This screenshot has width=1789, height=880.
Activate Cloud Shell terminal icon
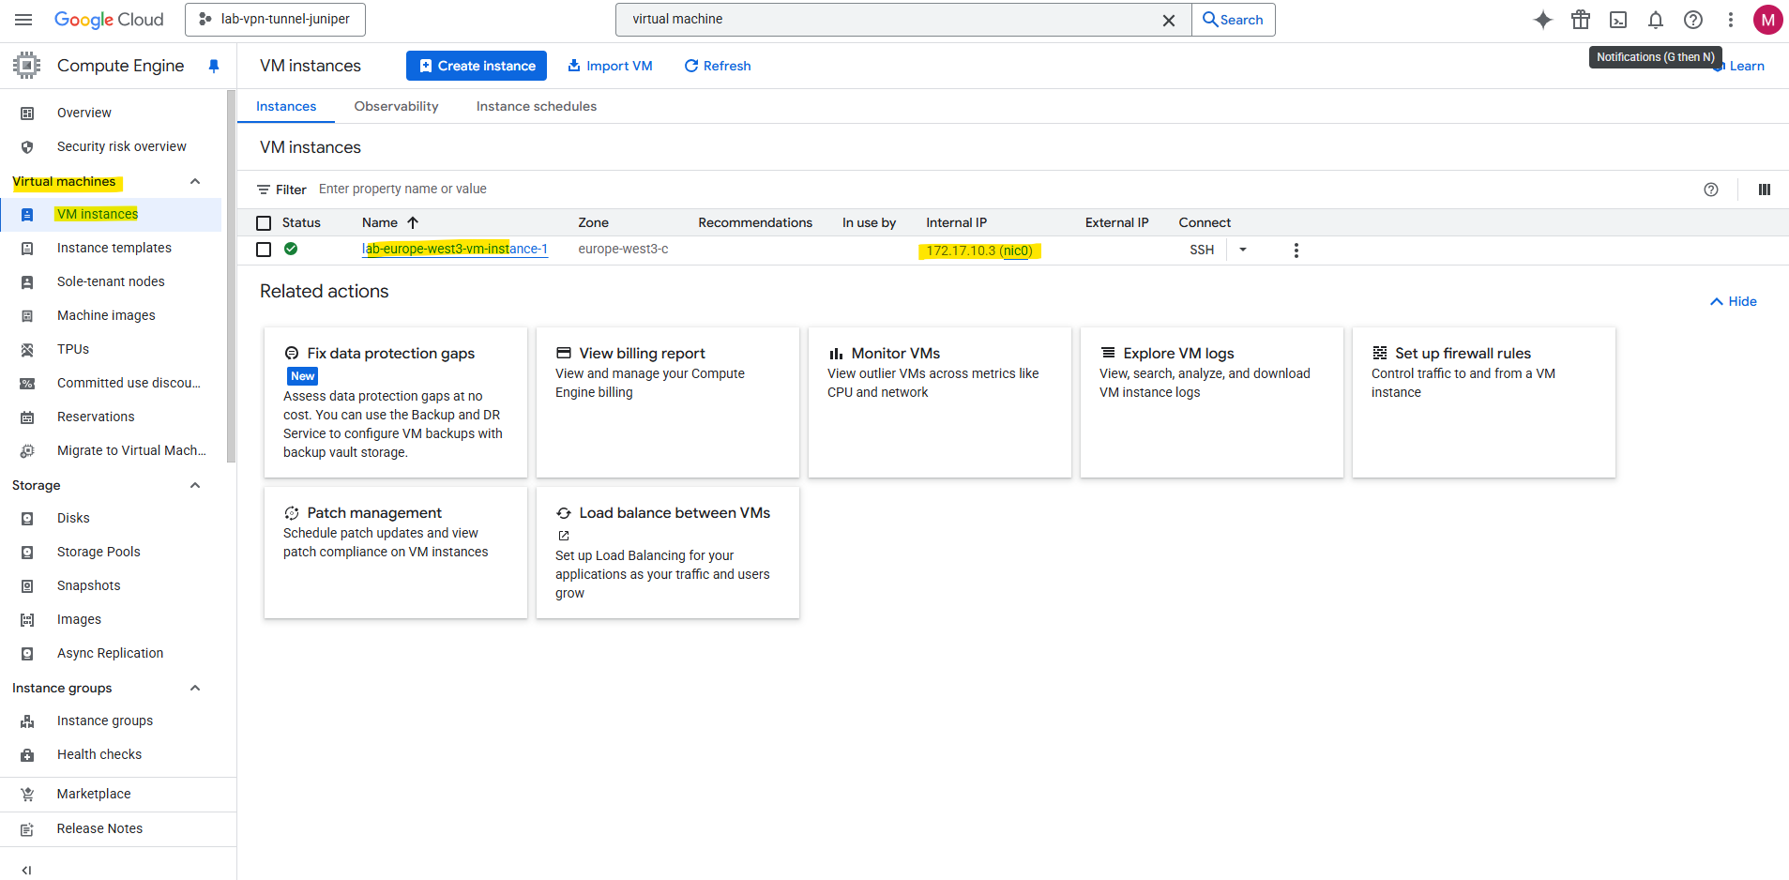pos(1618,20)
